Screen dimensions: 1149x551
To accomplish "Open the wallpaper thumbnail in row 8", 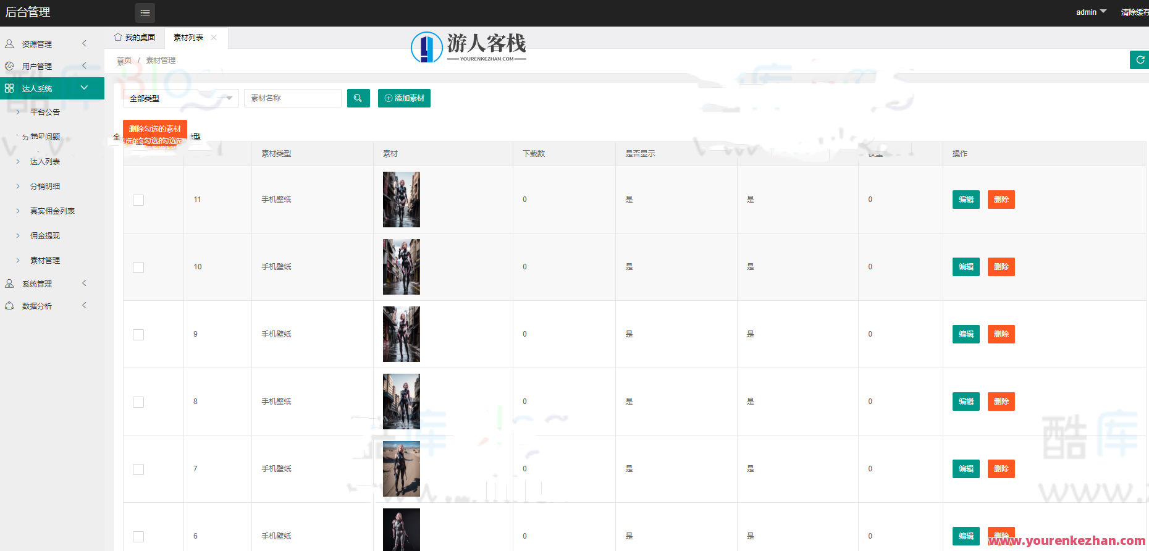I will click(x=402, y=402).
